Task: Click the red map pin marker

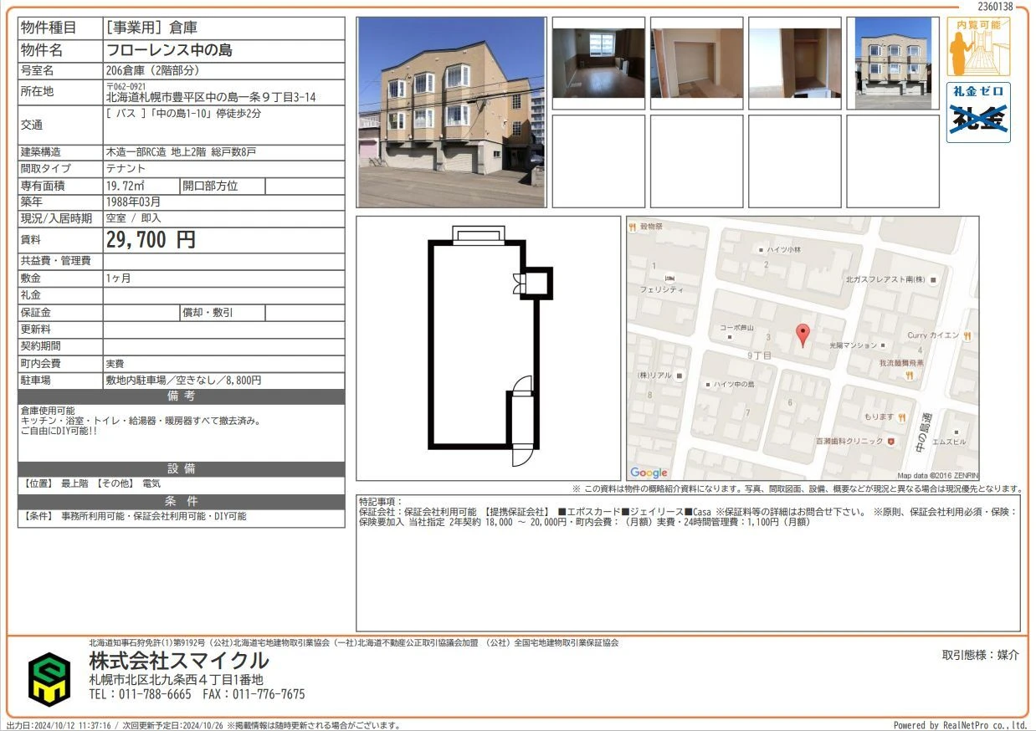Action: tap(803, 335)
